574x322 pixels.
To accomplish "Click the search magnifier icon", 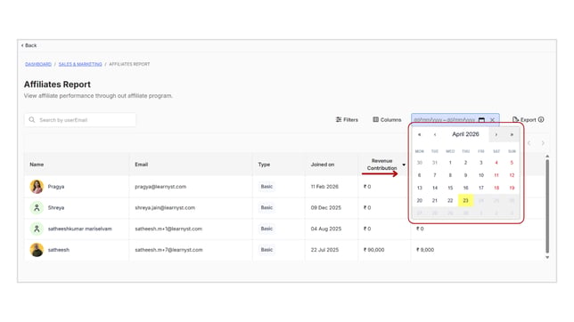I will coord(32,120).
